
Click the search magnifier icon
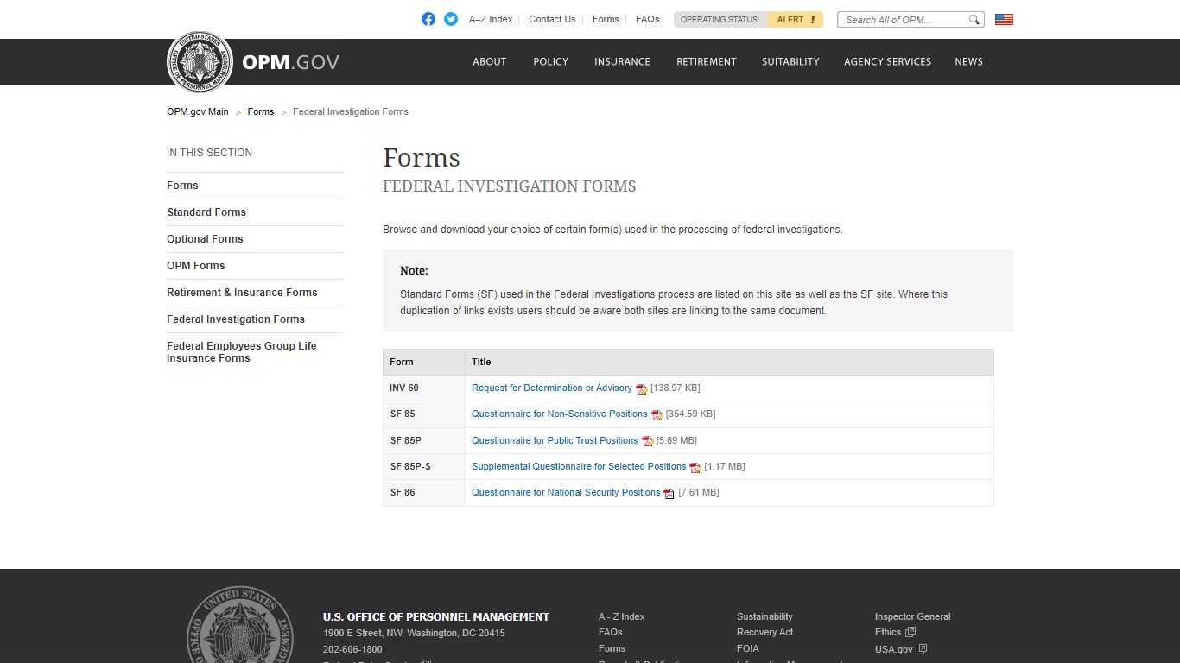coord(974,20)
